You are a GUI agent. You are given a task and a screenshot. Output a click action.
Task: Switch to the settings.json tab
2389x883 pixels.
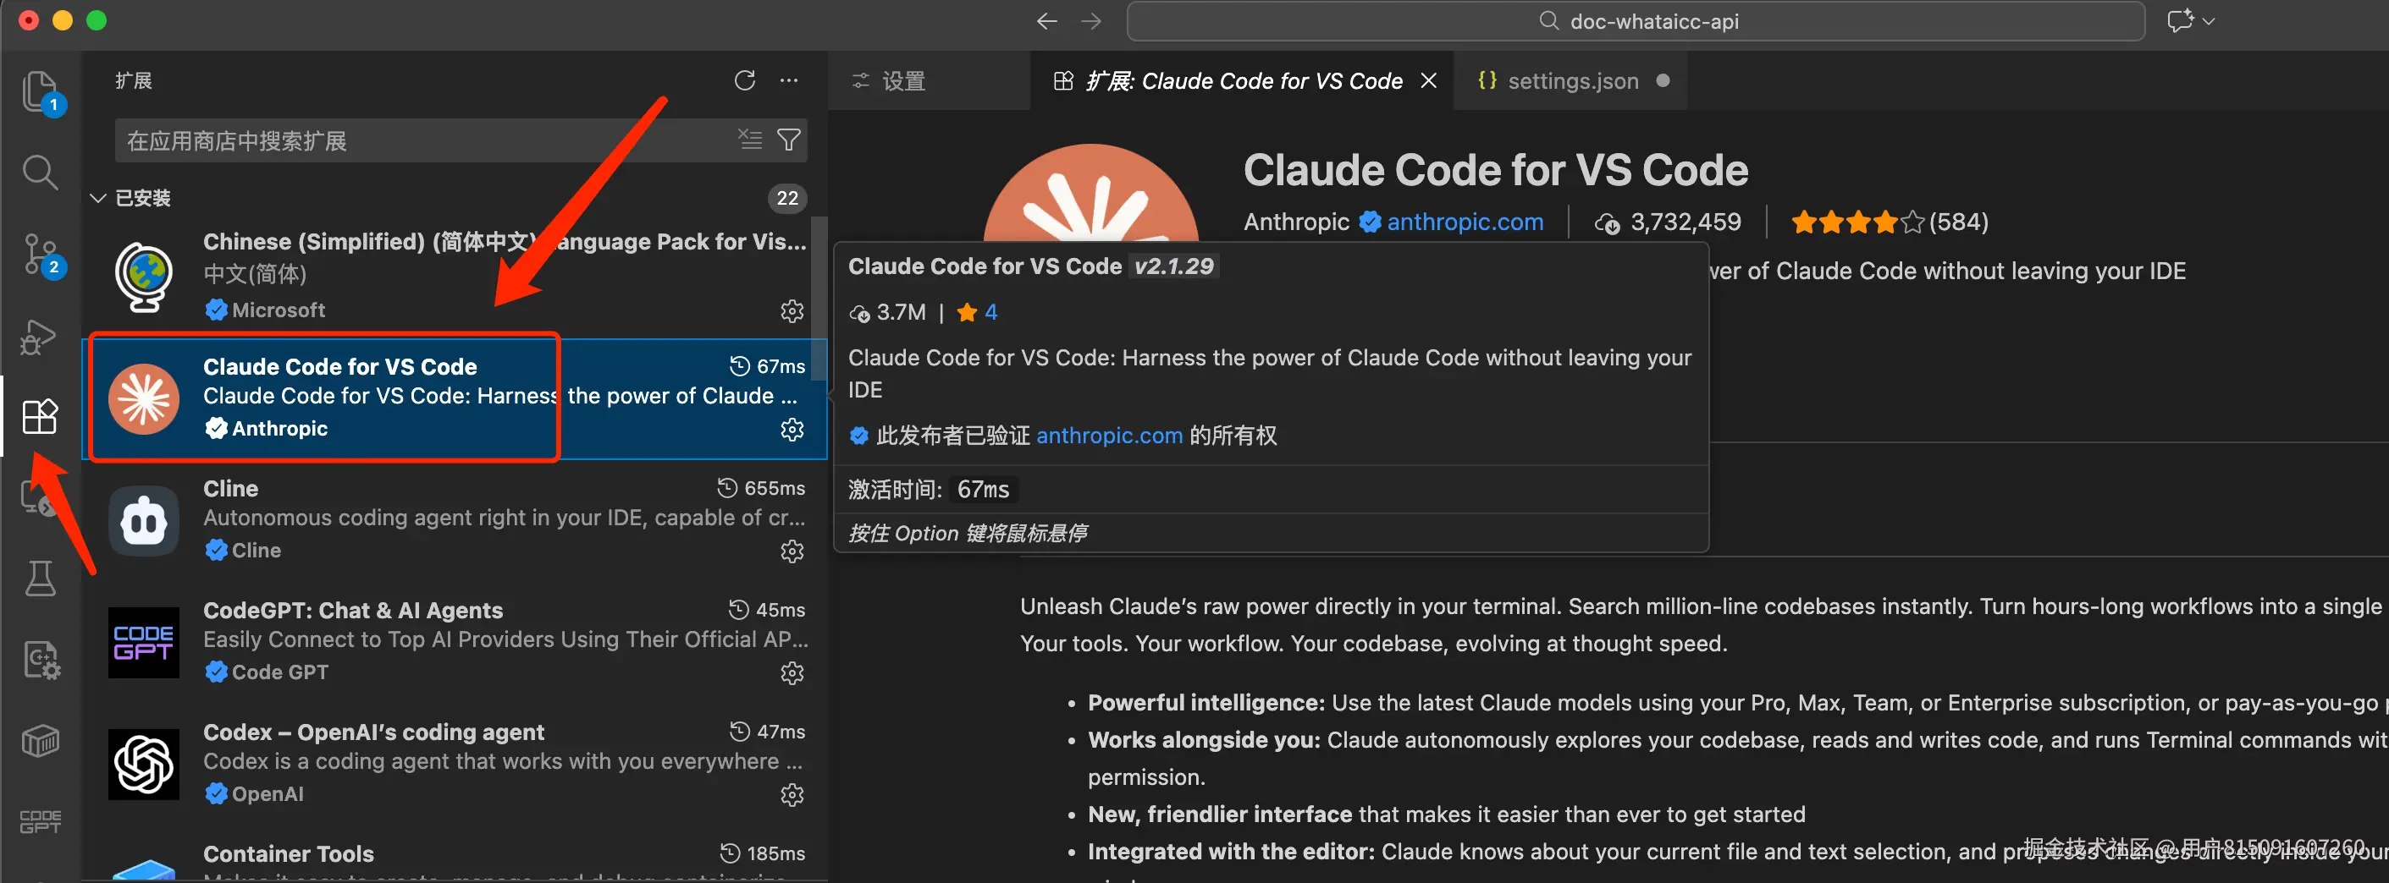(x=1571, y=80)
